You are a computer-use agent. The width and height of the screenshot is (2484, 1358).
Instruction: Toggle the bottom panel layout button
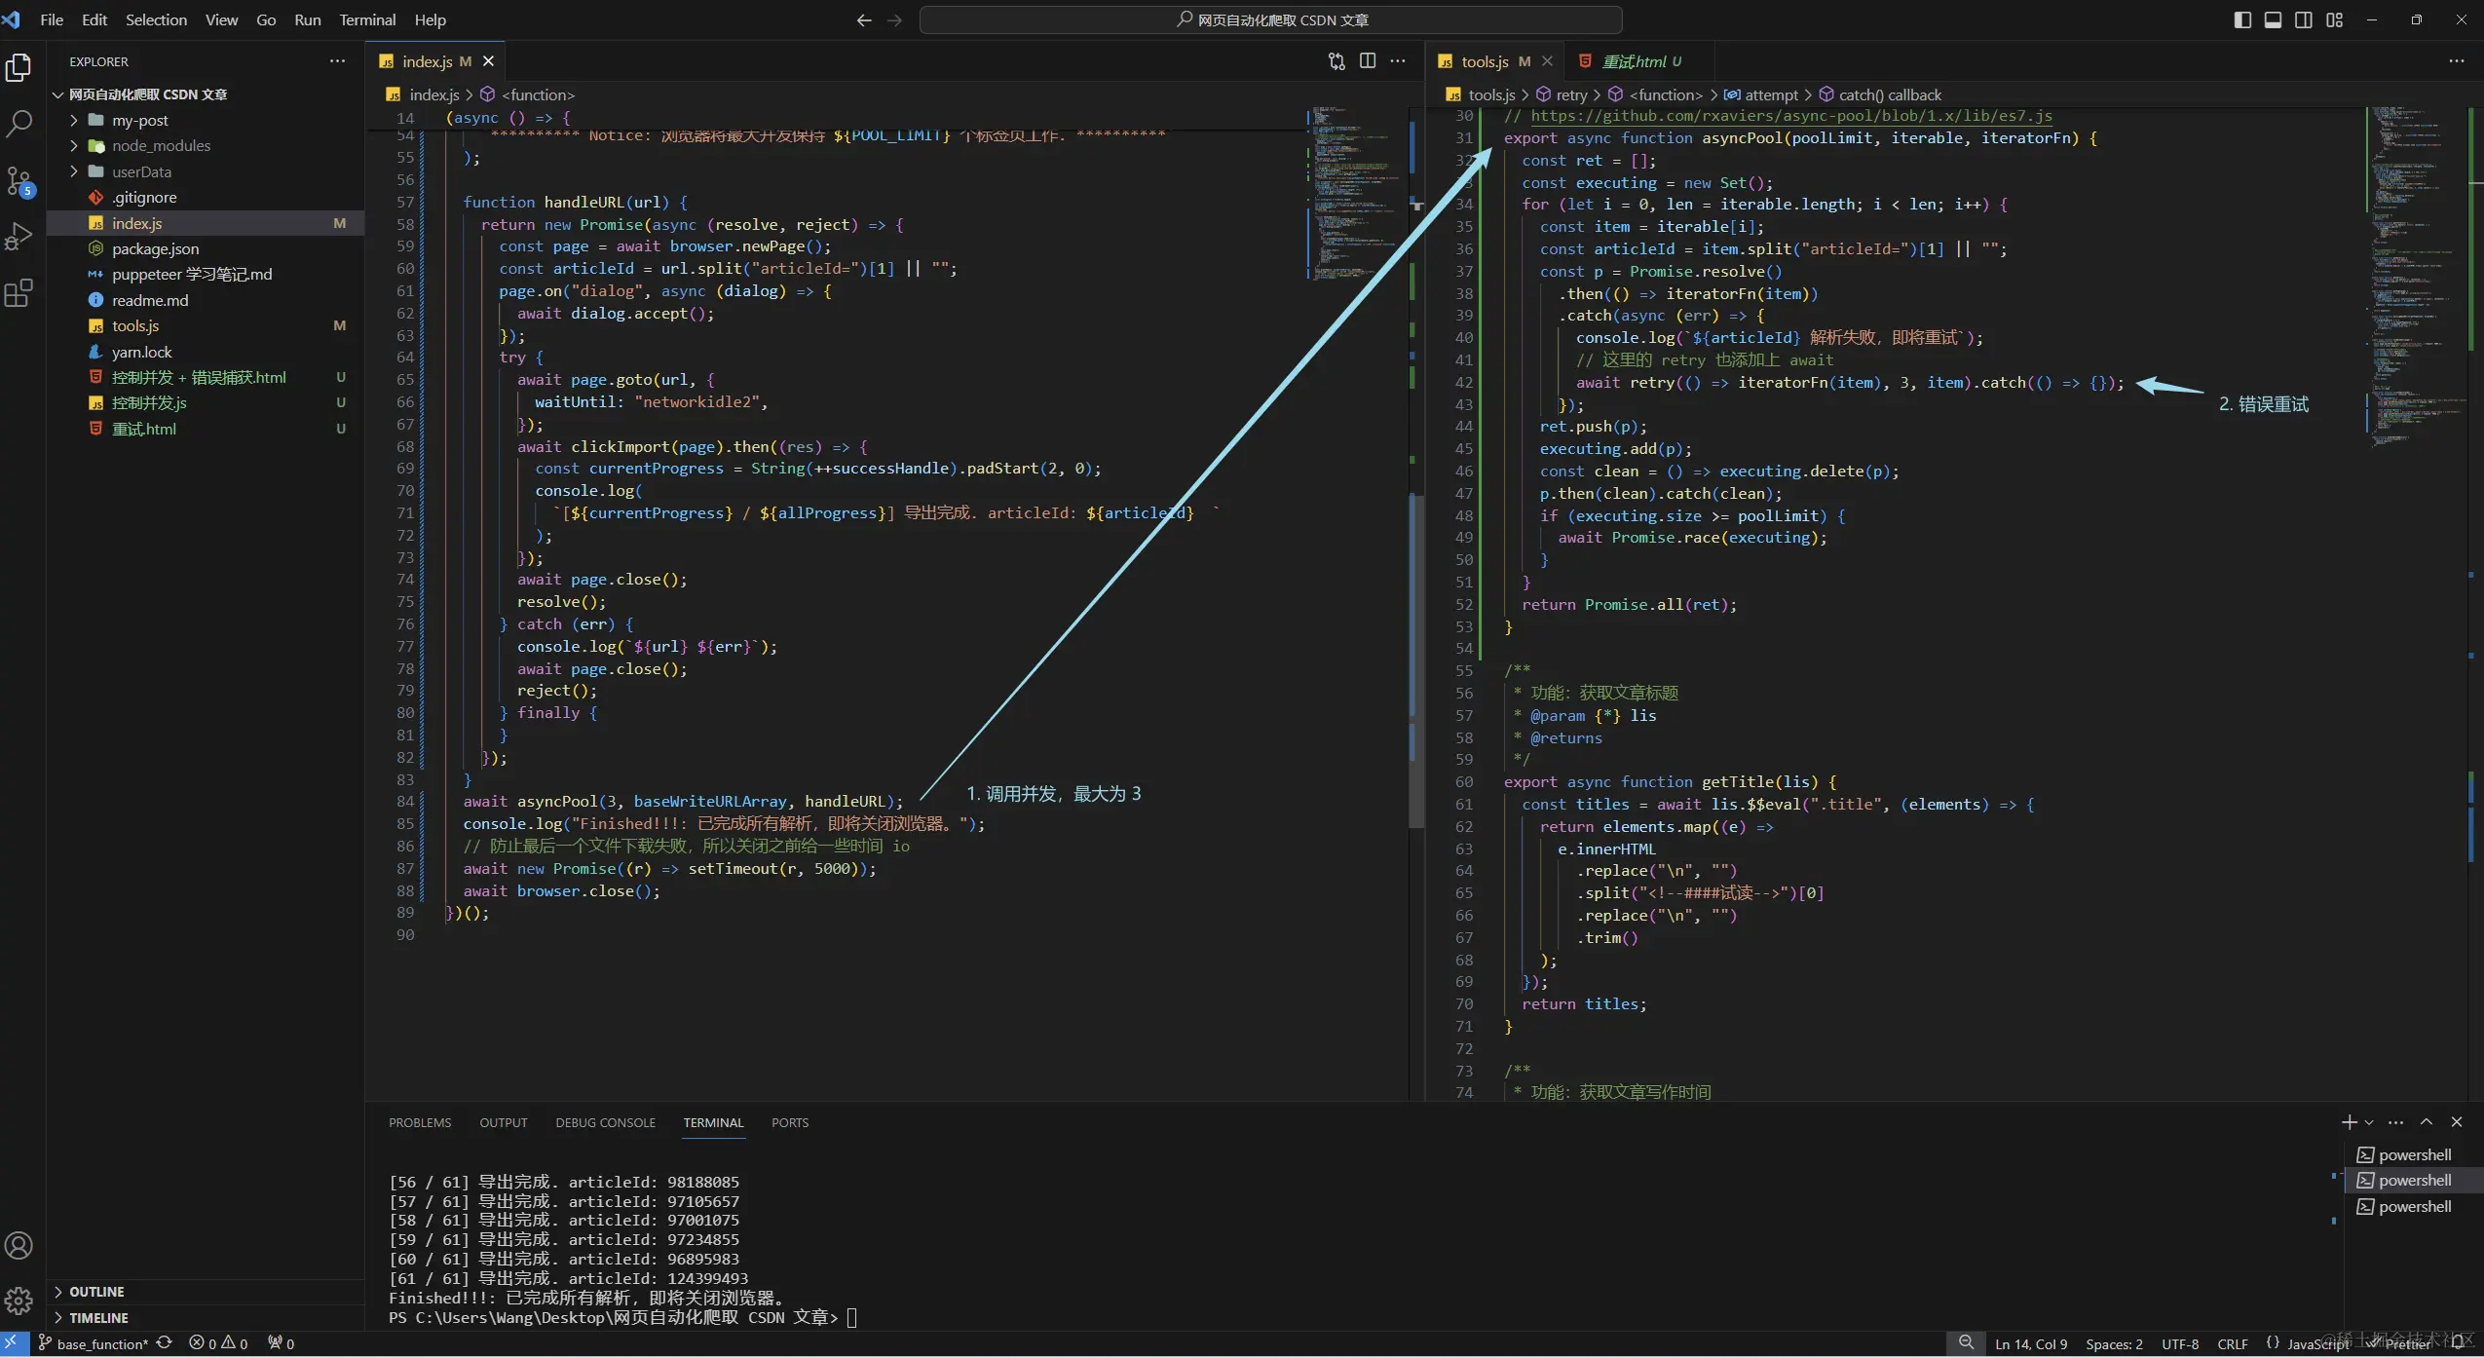pos(2273,19)
